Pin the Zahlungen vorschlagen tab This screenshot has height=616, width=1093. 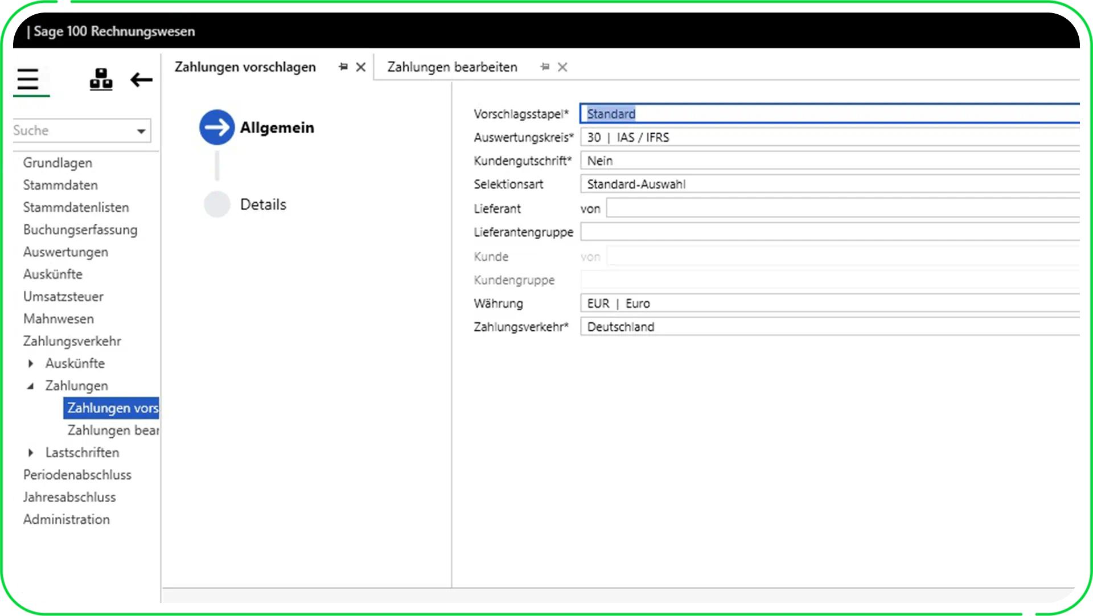[x=343, y=67]
